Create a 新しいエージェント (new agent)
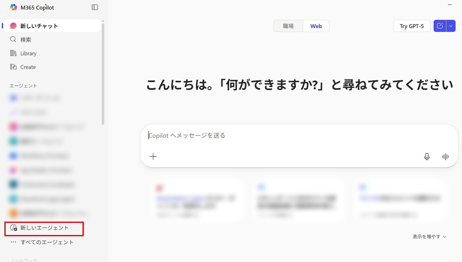 click(x=44, y=228)
